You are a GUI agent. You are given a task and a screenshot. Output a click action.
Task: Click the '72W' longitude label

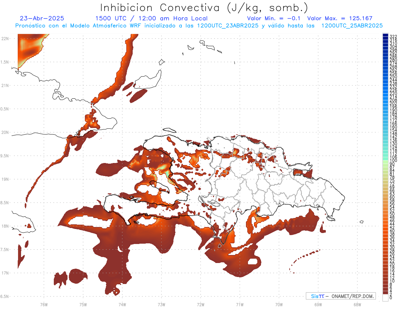200,304
